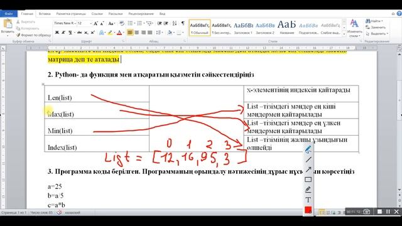
Task: Apply Название style
Action: click(x=286, y=28)
